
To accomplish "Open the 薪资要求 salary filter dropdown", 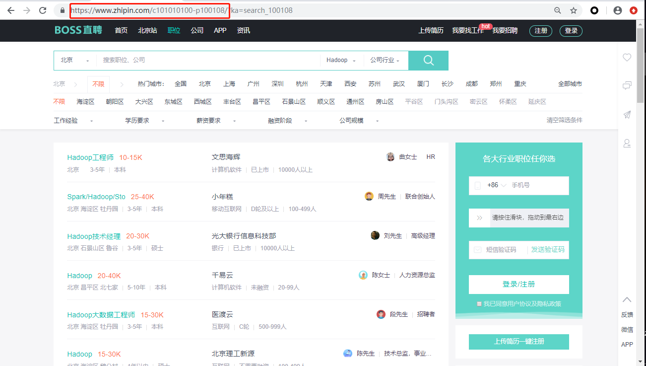I will (209, 120).
